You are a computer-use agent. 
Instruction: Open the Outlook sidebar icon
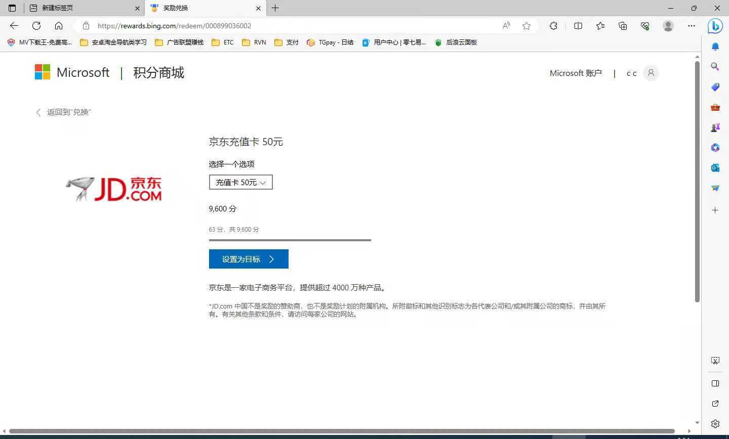[x=715, y=167]
